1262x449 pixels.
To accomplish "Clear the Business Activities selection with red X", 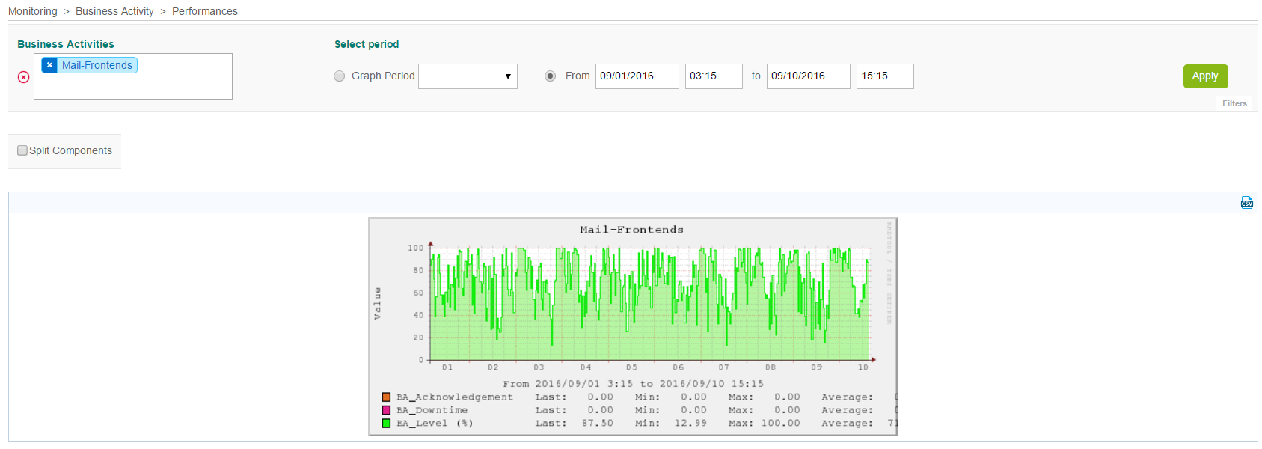I will coord(24,77).
